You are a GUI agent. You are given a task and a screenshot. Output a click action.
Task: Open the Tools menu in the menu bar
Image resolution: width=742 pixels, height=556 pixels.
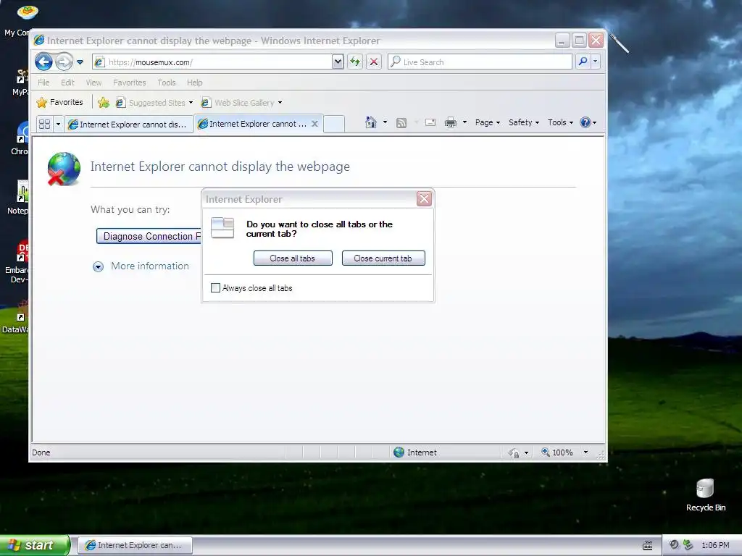point(167,83)
